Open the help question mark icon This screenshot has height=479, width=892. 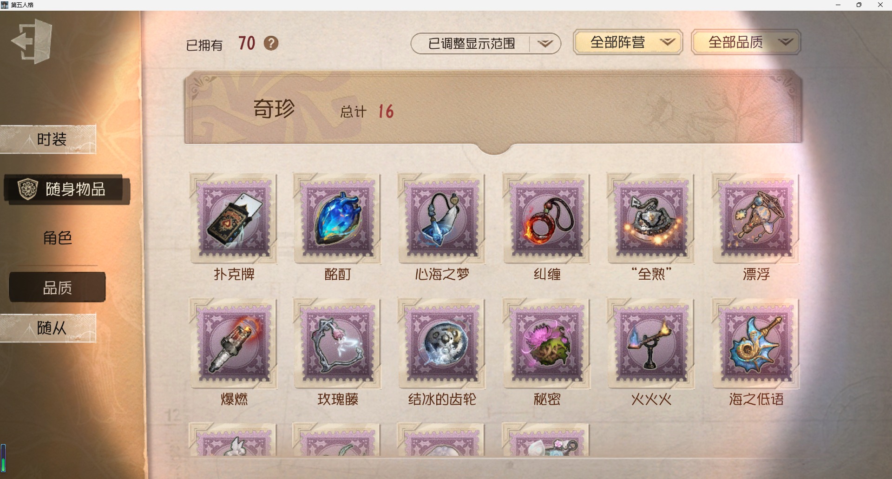tap(271, 43)
